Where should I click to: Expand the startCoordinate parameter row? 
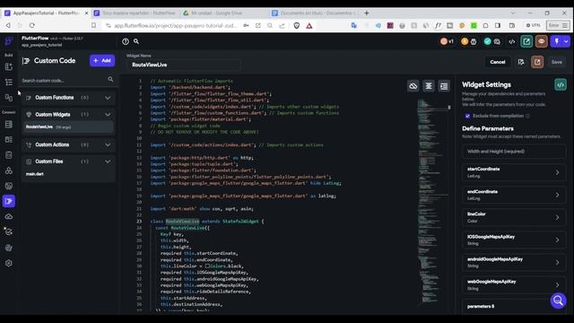click(x=514, y=172)
